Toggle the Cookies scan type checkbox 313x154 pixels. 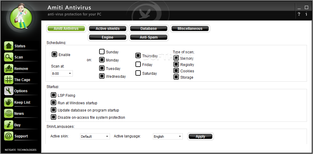(x=176, y=71)
